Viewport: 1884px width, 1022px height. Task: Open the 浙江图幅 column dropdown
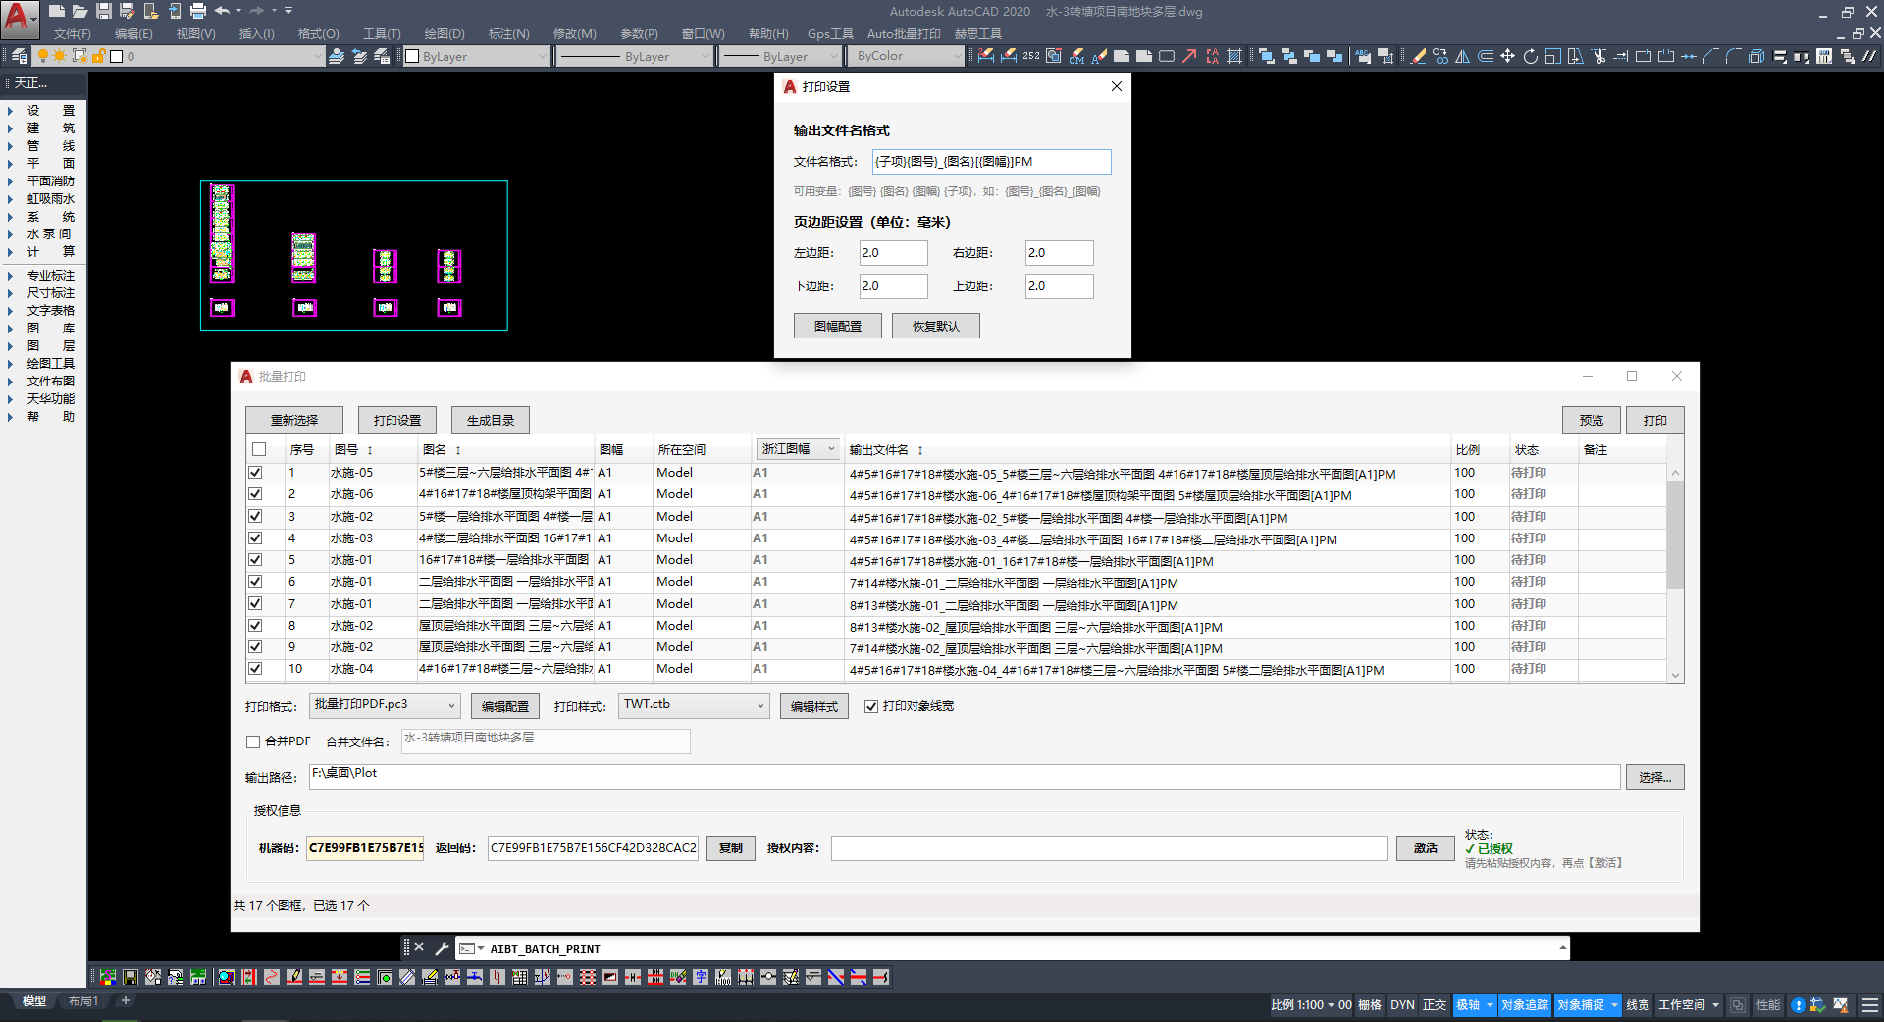coord(798,449)
